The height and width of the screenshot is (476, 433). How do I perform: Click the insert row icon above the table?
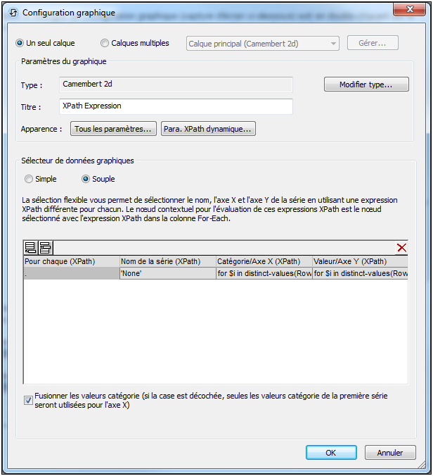click(44, 247)
